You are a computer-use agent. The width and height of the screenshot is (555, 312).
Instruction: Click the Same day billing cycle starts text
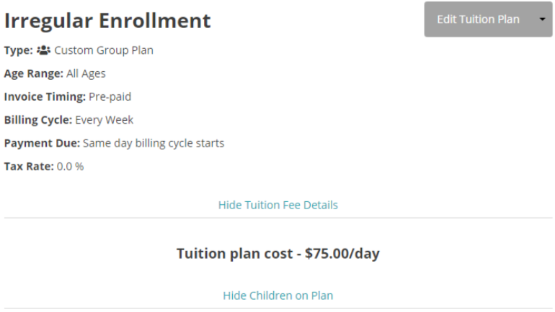[154, 143]
